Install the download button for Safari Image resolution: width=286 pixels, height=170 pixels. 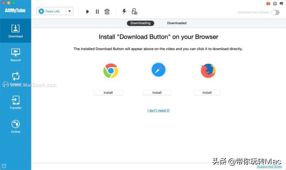coord(157,93)
